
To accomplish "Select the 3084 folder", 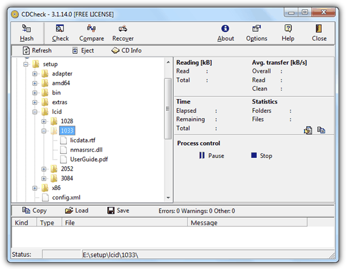I will [x=67, y=178].
